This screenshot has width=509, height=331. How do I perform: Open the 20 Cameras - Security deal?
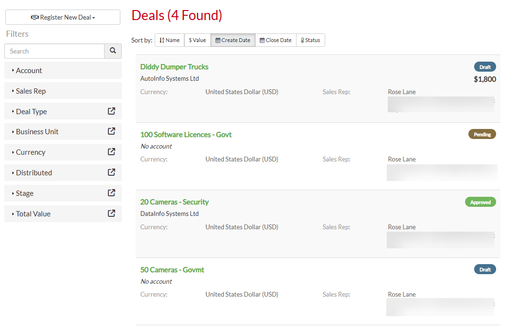[x=174, y=202]
